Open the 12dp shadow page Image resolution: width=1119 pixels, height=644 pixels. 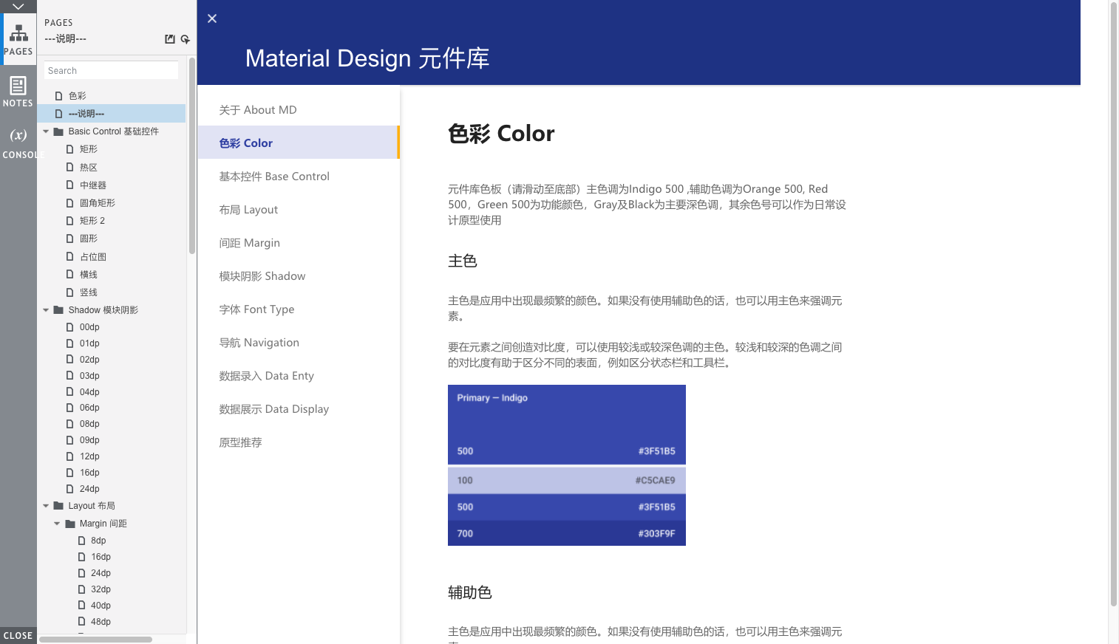[89, 456]
